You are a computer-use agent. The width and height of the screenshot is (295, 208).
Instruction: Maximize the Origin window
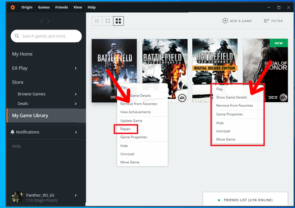(x=279, y=7)
